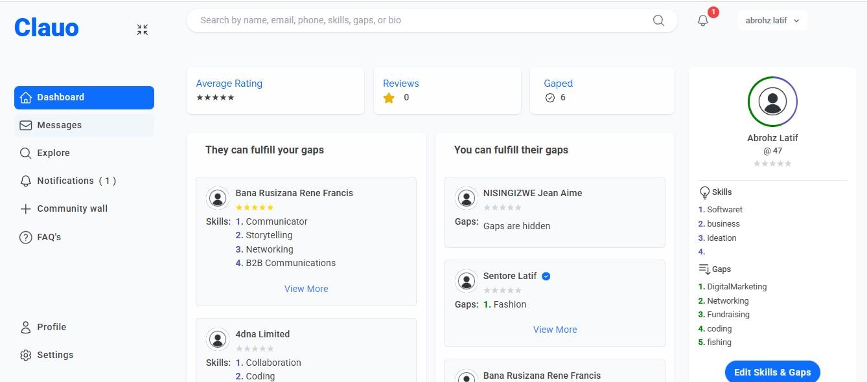Click the '@ 47' text under profile name
This screenshot has height=382, width=867.
pyautogui.click(x=772, y=151)
